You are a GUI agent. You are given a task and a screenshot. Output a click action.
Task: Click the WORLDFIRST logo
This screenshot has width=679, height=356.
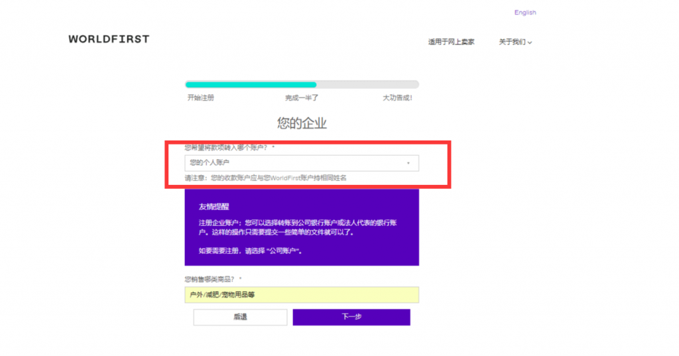[x=109, y=39]
